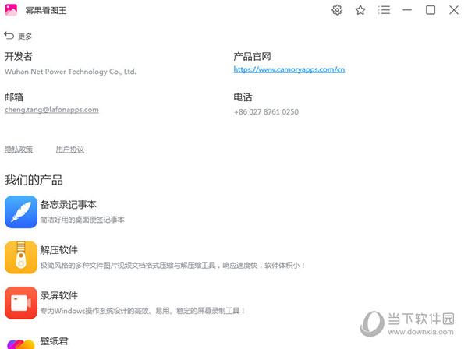Minimize the image viewer window
The image size is (468, 349).
(x=407, y=10)
